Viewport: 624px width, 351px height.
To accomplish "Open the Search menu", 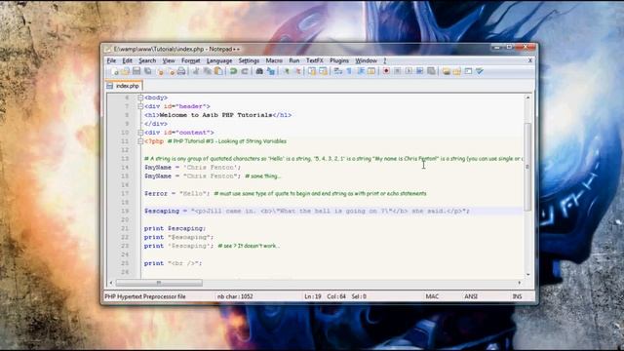I will 147,60.
